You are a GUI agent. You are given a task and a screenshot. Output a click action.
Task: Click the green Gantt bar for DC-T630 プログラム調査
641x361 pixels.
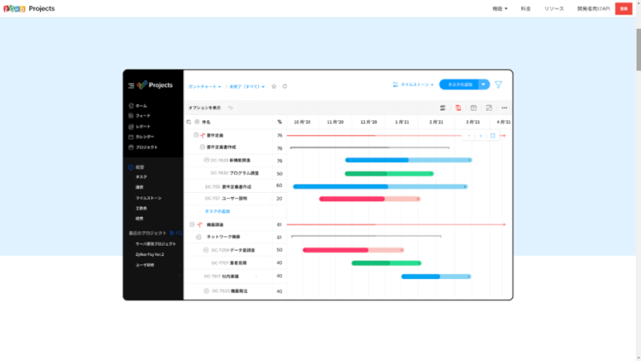[389, 173]
